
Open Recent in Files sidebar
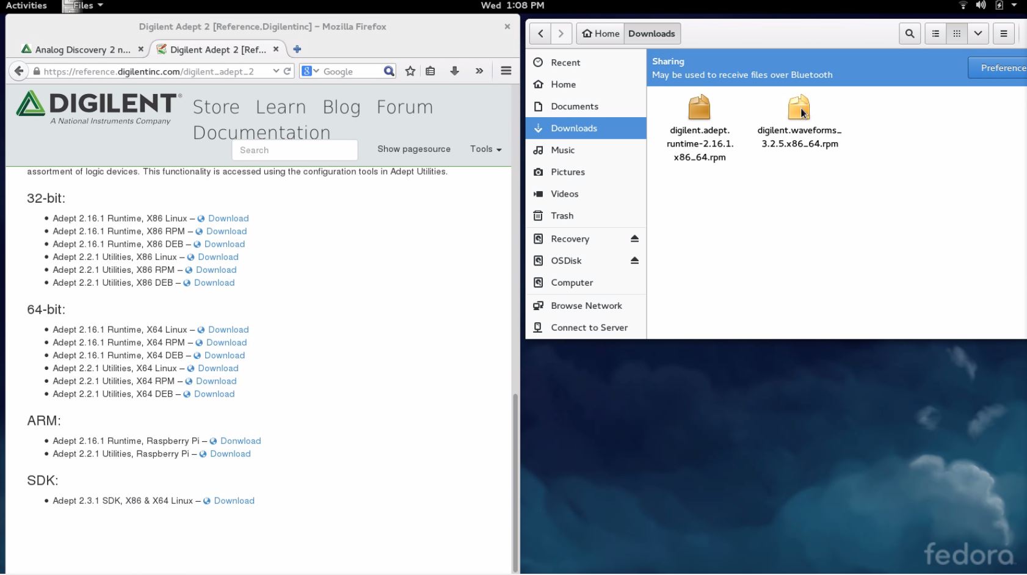click(x=586, y=62)
